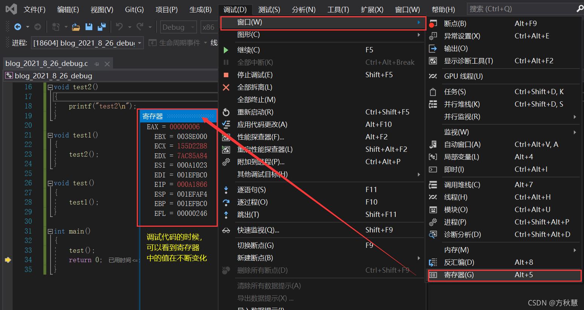Viewport: 584px width, 310px height.
Task: Click the Restart circular arrow icon
Action: [x=226, y=112]
